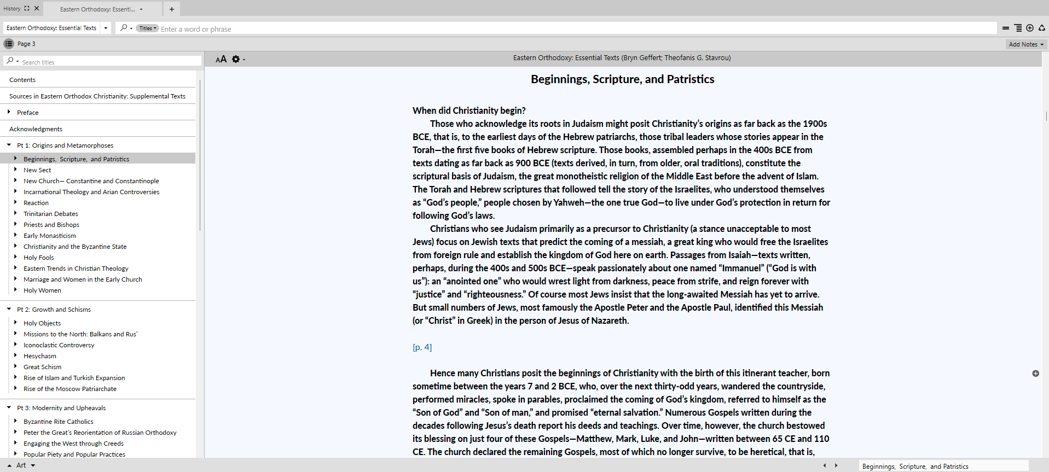Open the book title selector dropdown arrow
The image size is (1049, 472).
click(106, 28)
